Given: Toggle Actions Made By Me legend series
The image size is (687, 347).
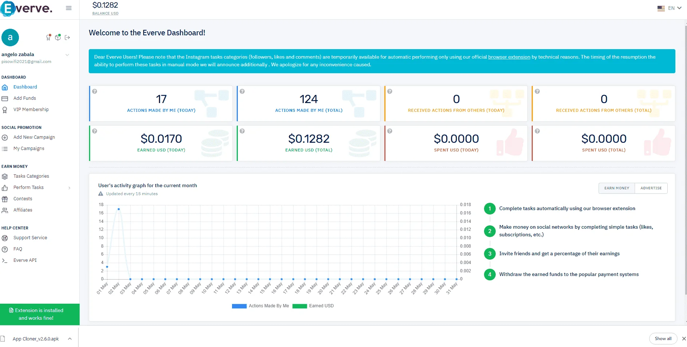Looking at the screenshot, I should coord(260,306).
